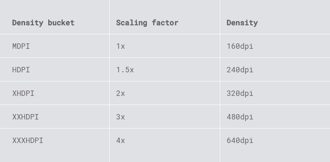
Task: Click the 640dpi density value
Action: click(240, 141)
